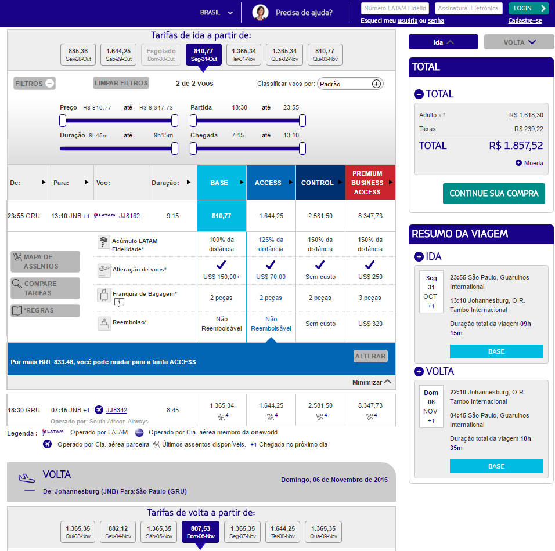Screen dimensions: 555x551
Task: Click the ALTERAR fare button
Action: 370,356
